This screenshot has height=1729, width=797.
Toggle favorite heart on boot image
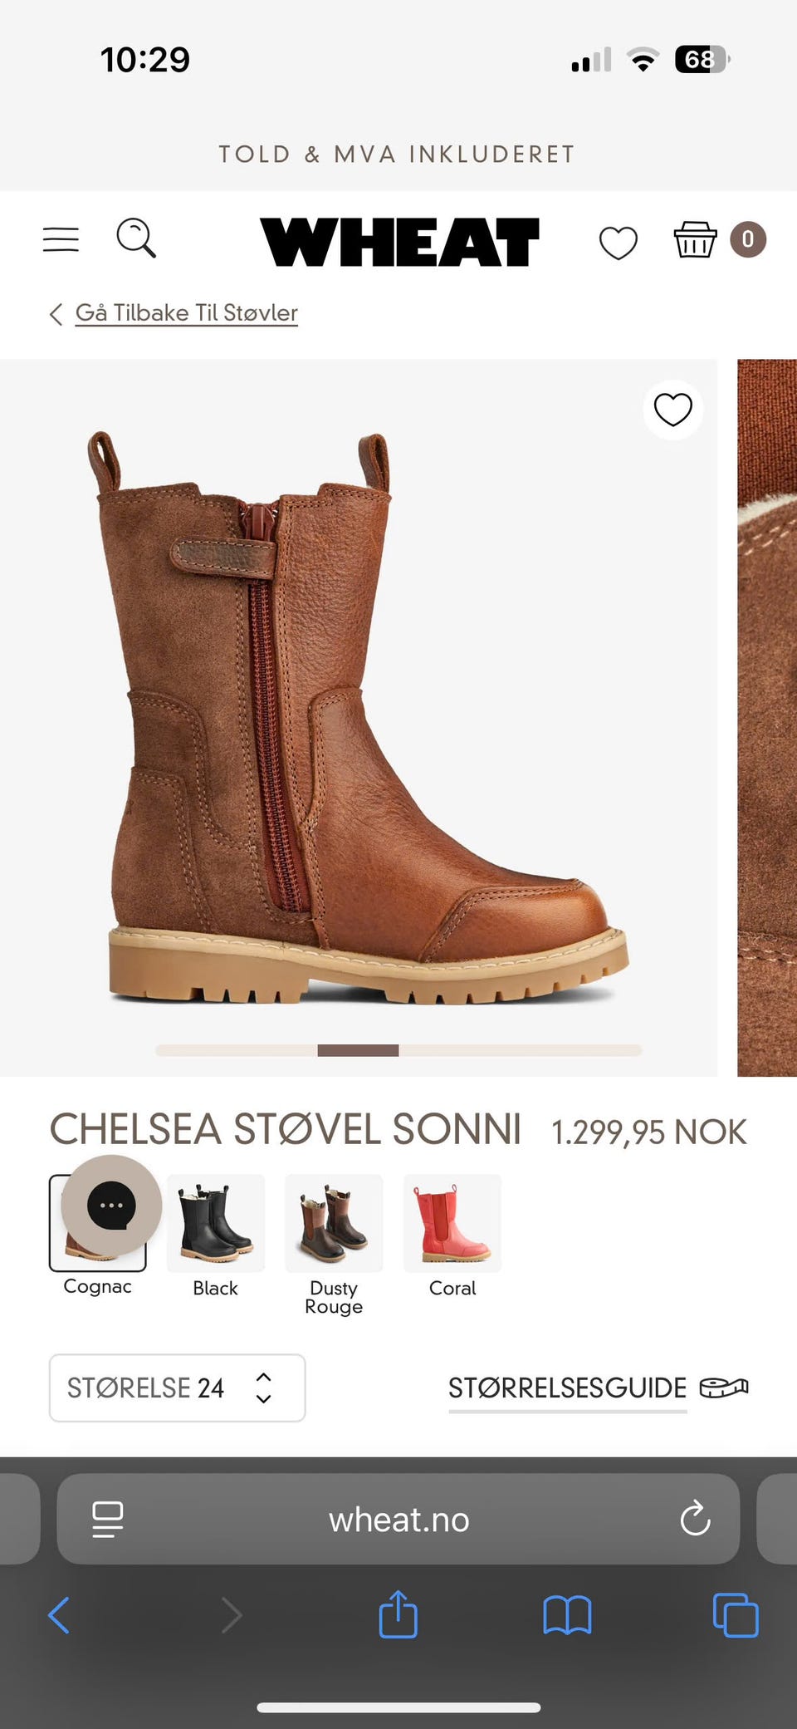pyautogui.click(x=673, y=410)
